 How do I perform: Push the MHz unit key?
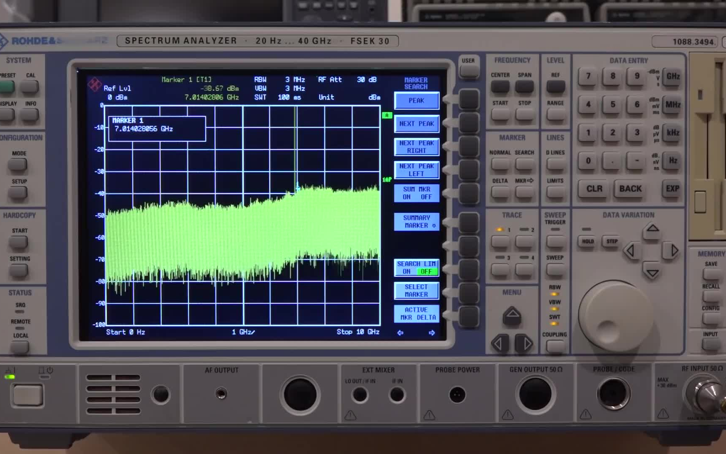coord(673,105)
